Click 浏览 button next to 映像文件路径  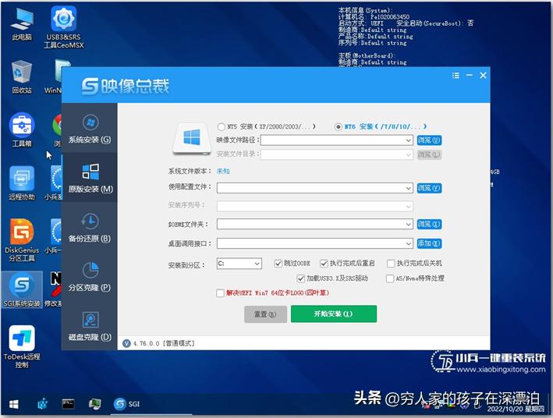429,140
